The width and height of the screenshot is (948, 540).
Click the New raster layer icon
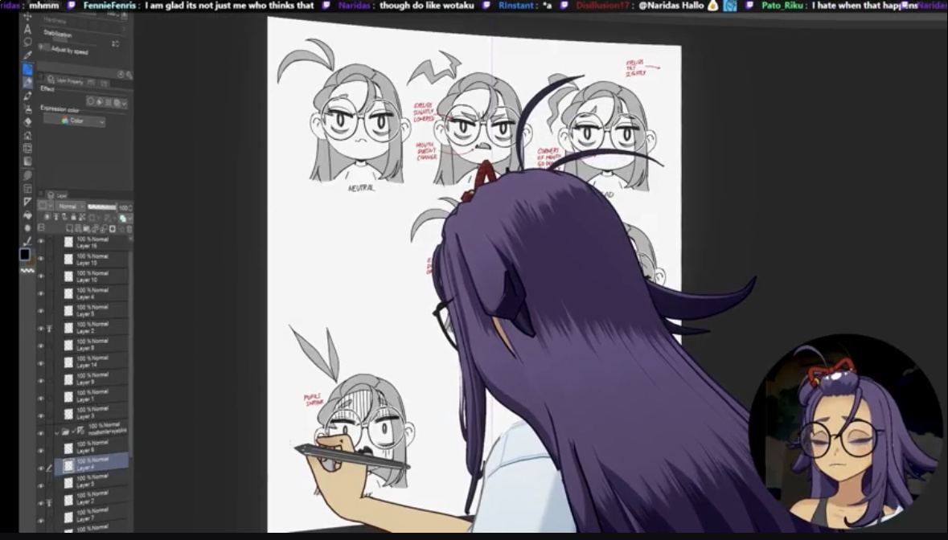69,229
